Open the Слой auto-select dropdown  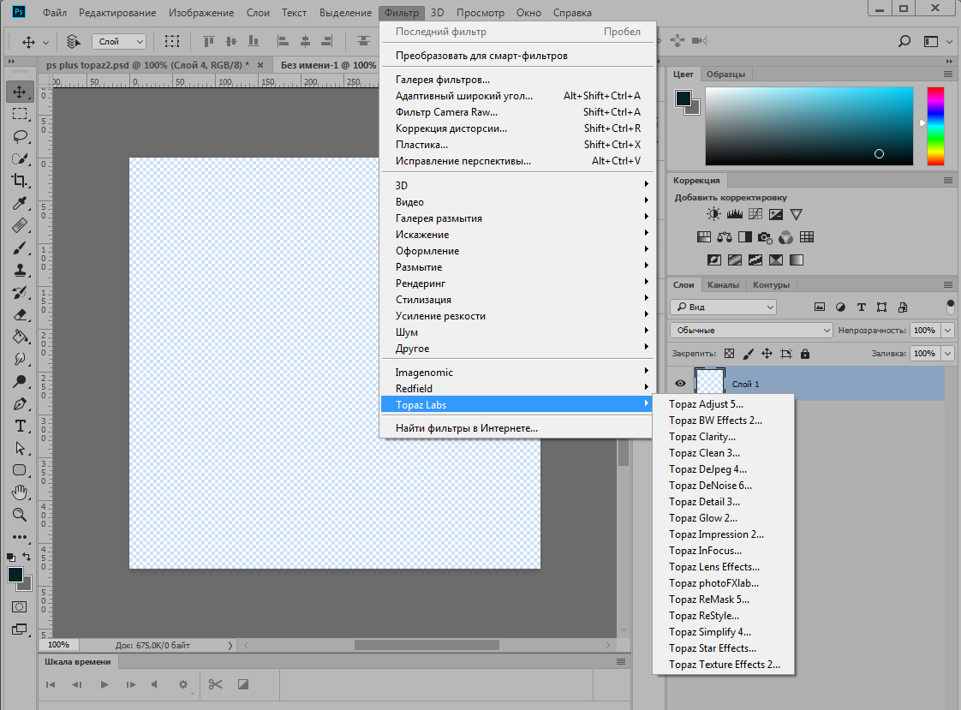120,42
